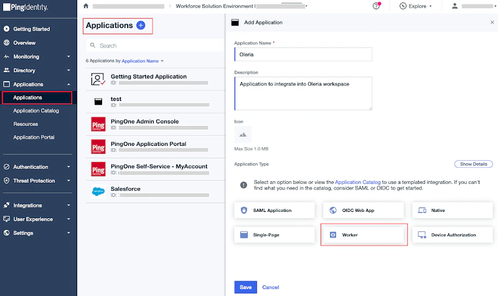Screen dimensions: 498x296
Task: Click the Integrations plug icon
Action: (6, 205)
